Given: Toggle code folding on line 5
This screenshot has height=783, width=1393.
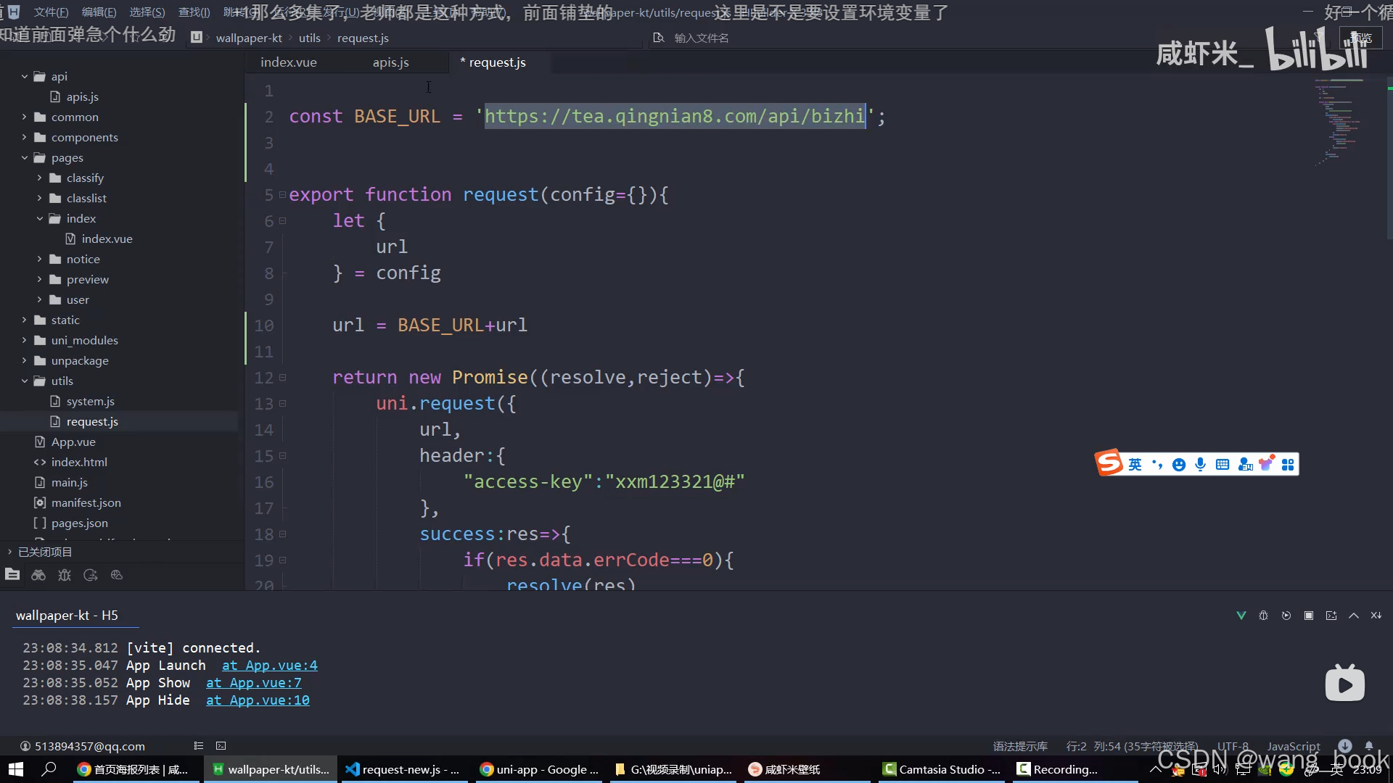Looking at the screenshot, I should [282, 195].
